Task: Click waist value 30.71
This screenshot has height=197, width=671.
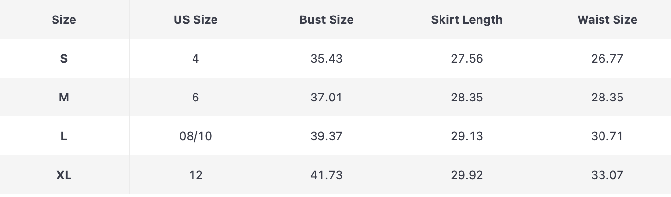Action: pyautogui.click(x=607, y=136)
